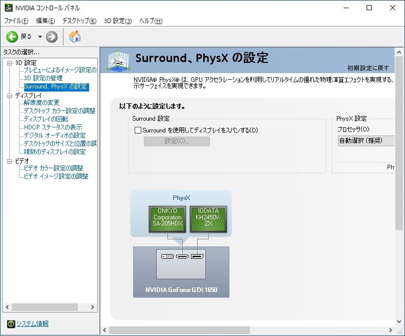This screenshot has height=336, width=405.
Task: Click main pane scroll-up arrow
Action: pyautogui.click(x=399, y=52)
